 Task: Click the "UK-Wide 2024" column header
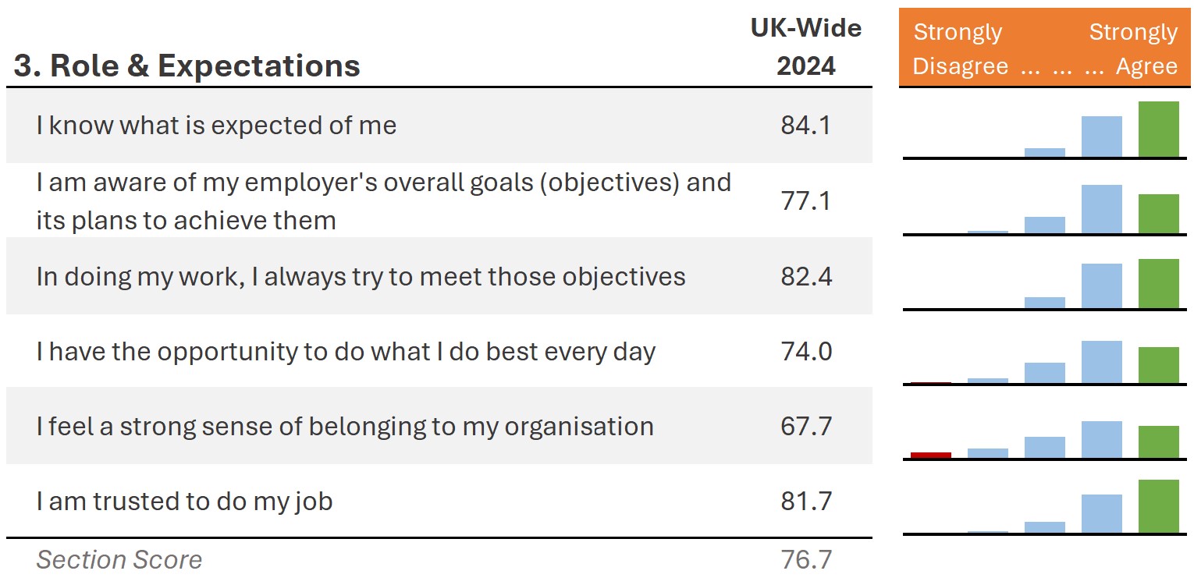point(806,47)
